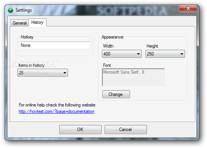The image size is (207, 148).
Task: Click the 'For online help check the following website' text
Action: pos(57,105)
